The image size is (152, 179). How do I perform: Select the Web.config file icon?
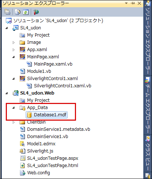pyautogui.click(x=22, y=172)
